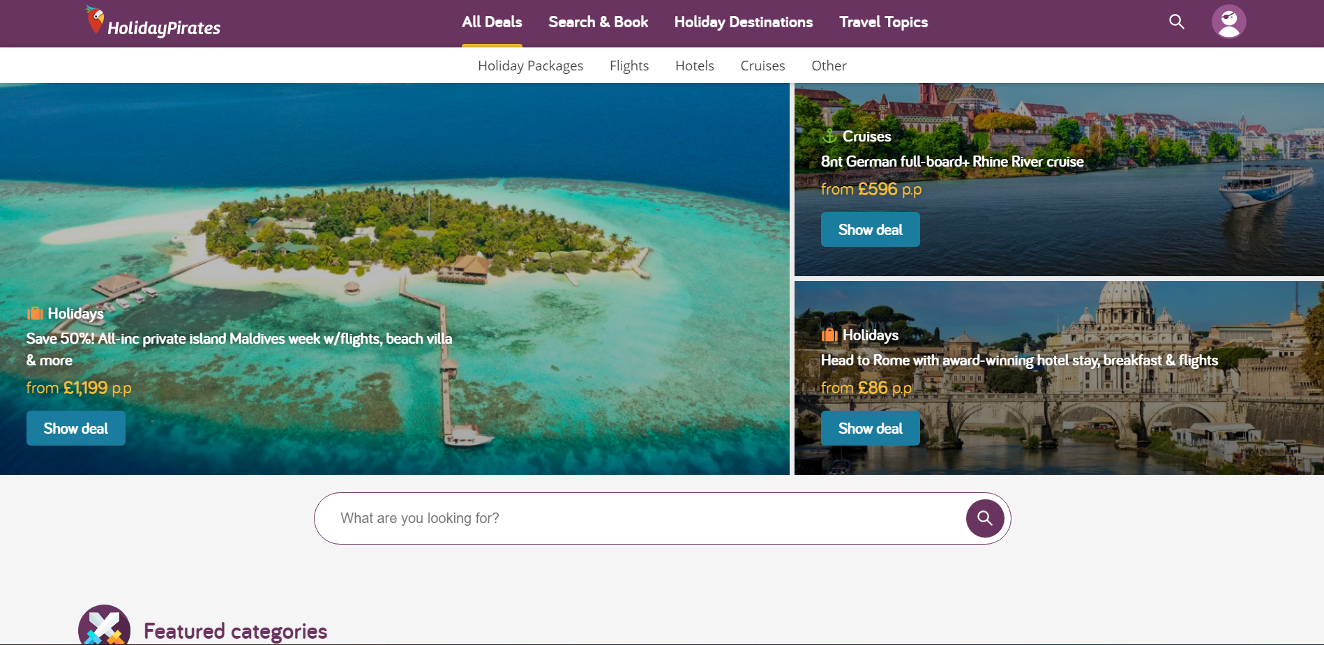Switch to the Other tab
Viewport: 1324px width, 645px height.
click(x=829, y=66)
